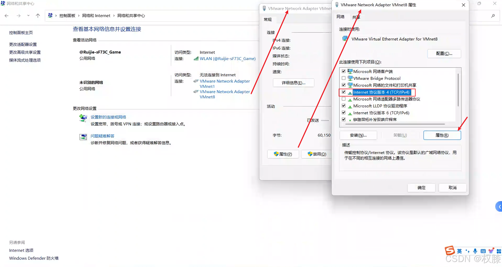Click the troubleshoot problems icon
This screenshot has width=502, height=267.
[x=83, y=137]
